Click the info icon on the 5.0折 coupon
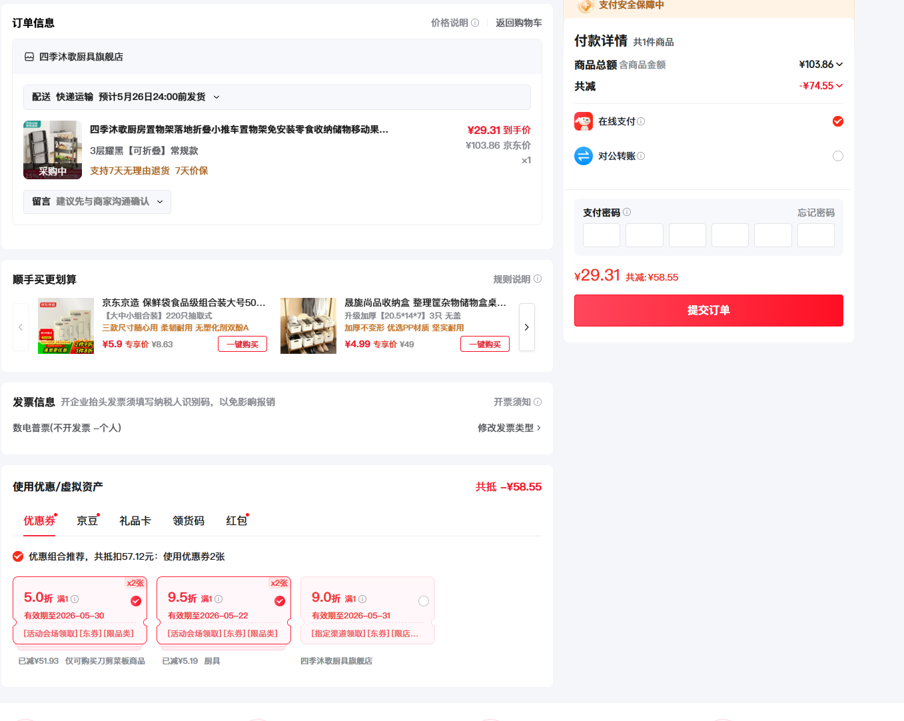 75,599
